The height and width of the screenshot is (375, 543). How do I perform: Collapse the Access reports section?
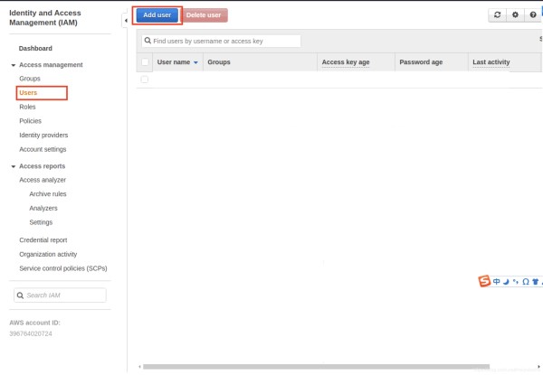(14, 166)
